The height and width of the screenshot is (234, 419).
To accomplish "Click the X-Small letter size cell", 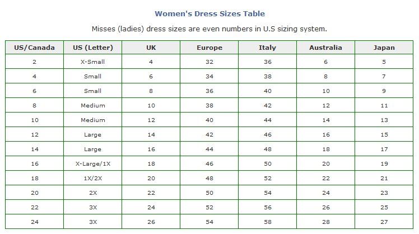I will point(93,62).
